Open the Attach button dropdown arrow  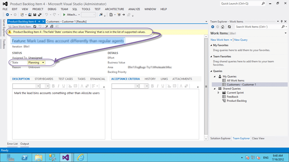pos(79,15)
